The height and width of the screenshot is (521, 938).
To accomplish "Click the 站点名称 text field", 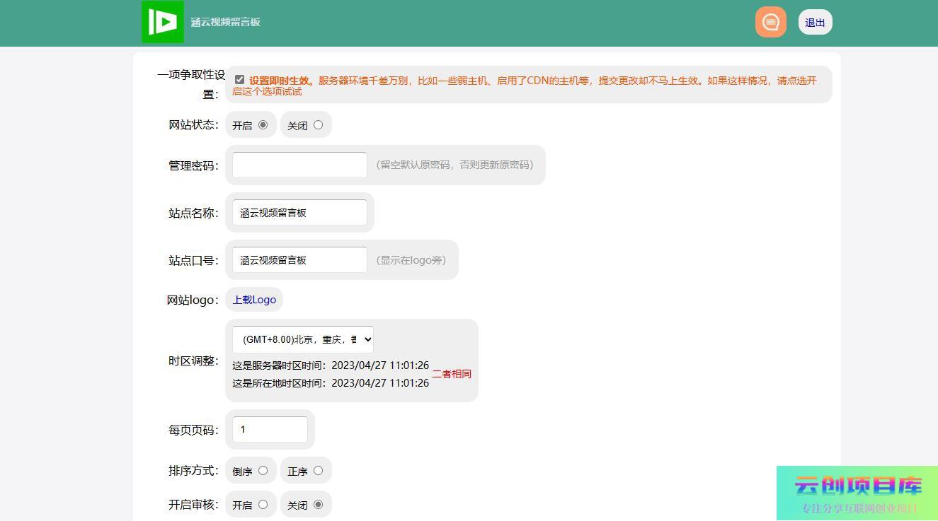I will 299,213.
